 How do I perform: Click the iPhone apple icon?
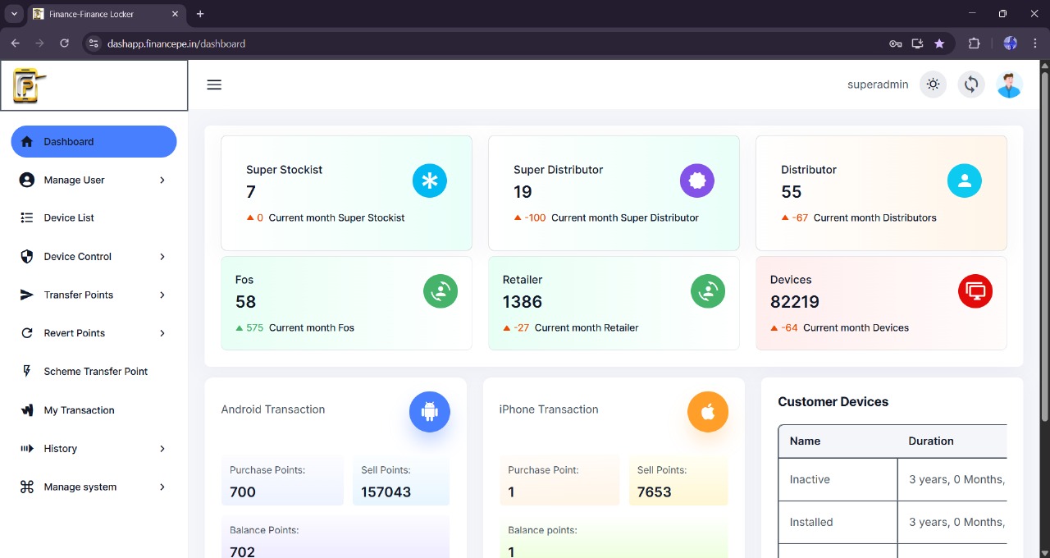pyautogui.click(x=708, y=412)
